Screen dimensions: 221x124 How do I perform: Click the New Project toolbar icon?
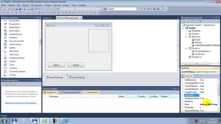(4, 9)
